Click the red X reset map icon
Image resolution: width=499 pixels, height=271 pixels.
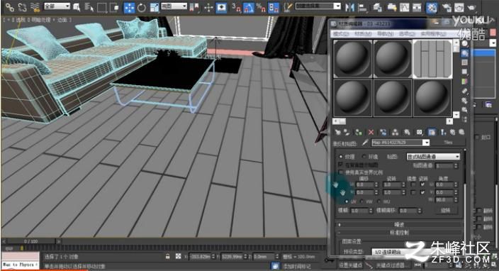pos(371,132)
